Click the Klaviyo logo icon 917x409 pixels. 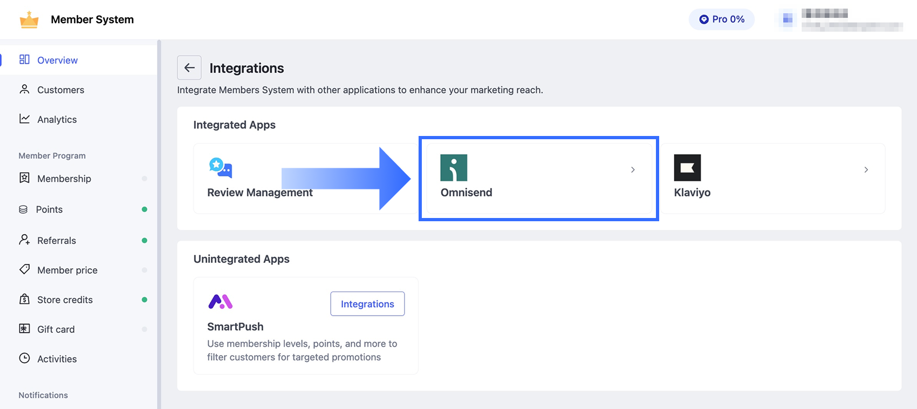[x=687, y=168]
